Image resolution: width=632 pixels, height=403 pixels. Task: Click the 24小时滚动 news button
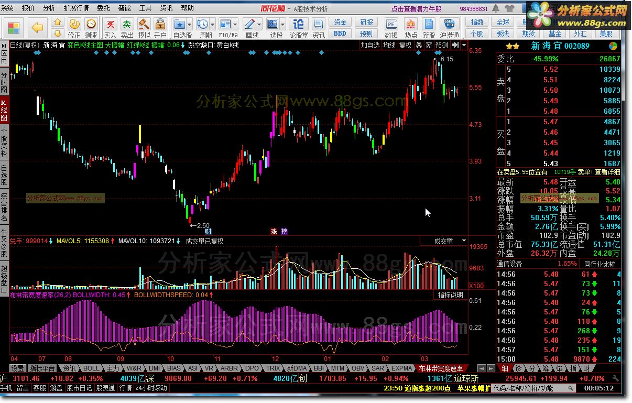(x=151, y=388)
